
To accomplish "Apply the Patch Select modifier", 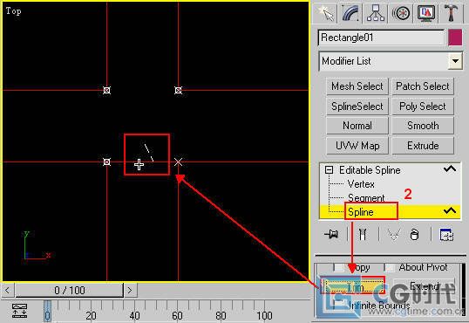I will [x=423, y=86].
